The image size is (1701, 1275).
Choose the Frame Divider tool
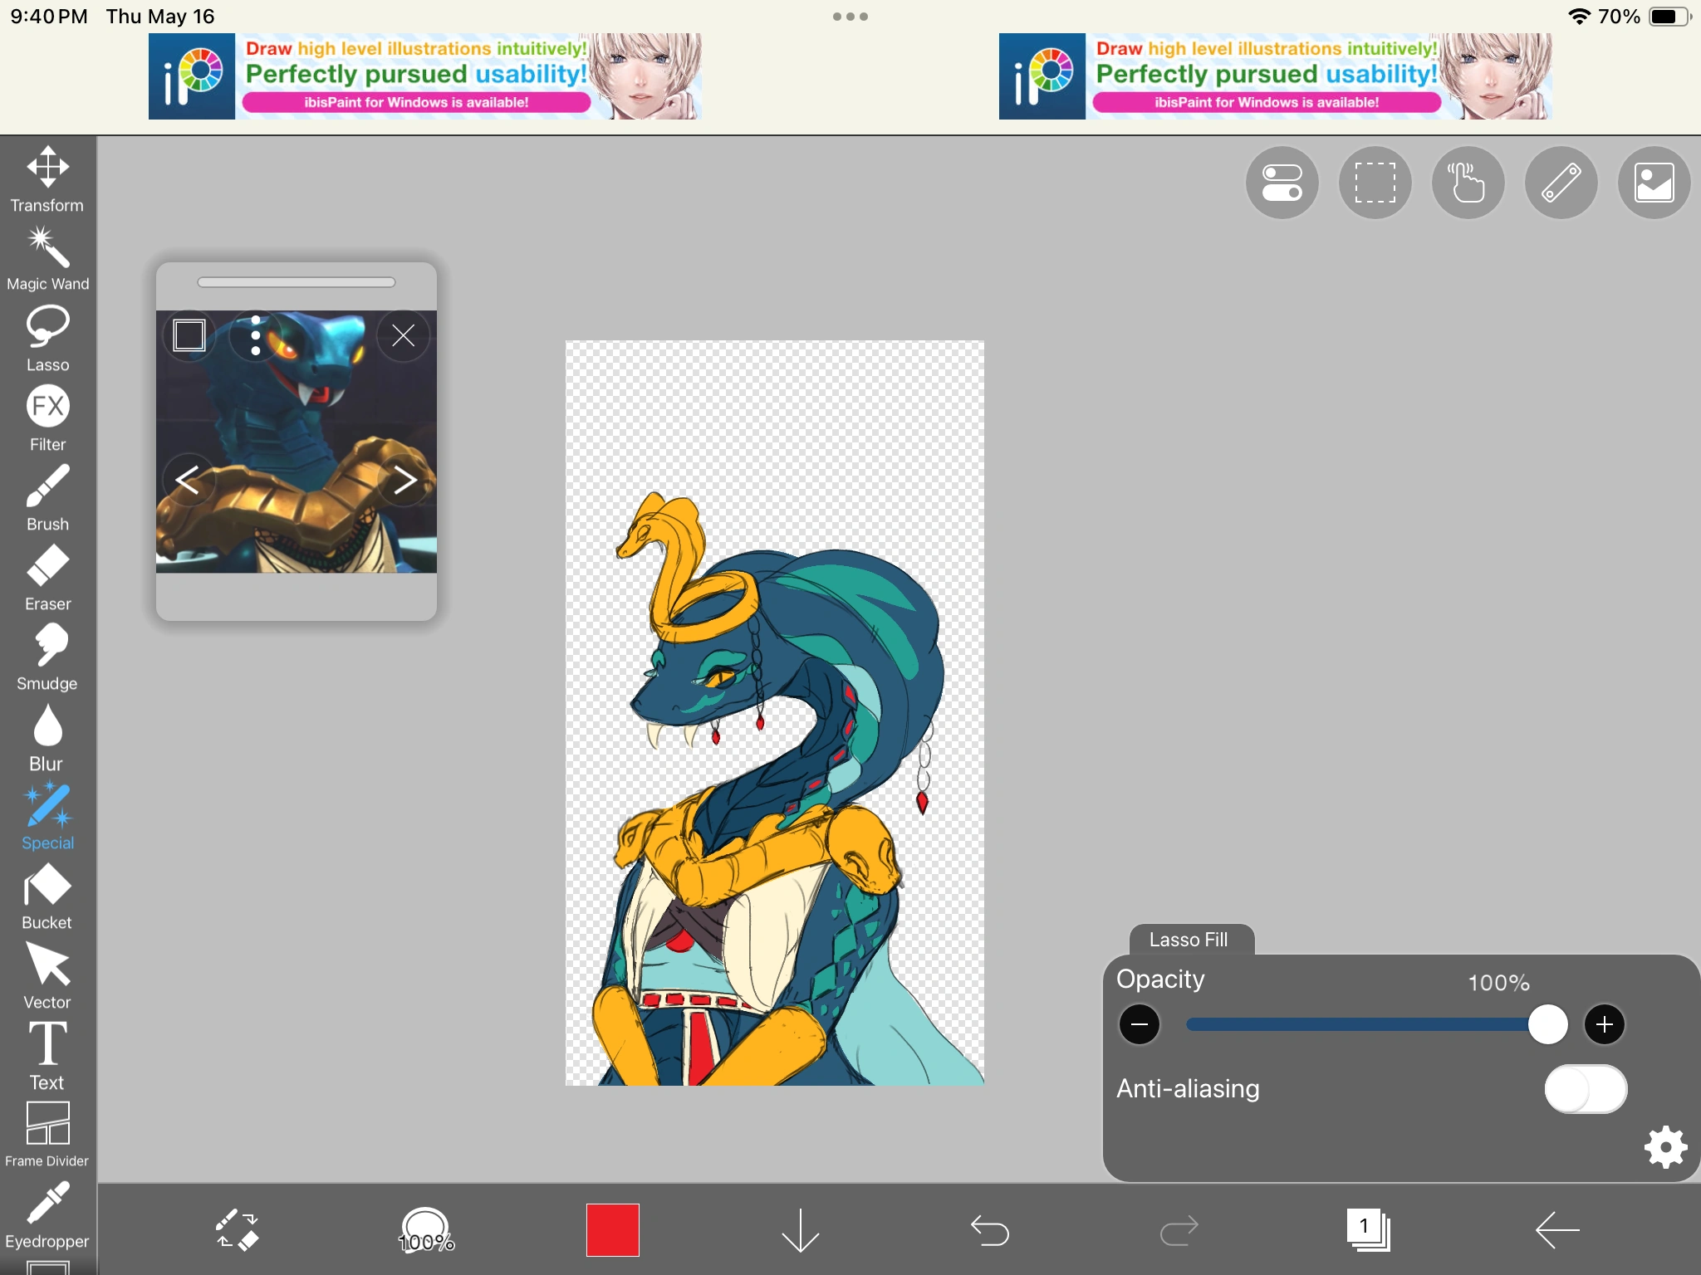47,1134
